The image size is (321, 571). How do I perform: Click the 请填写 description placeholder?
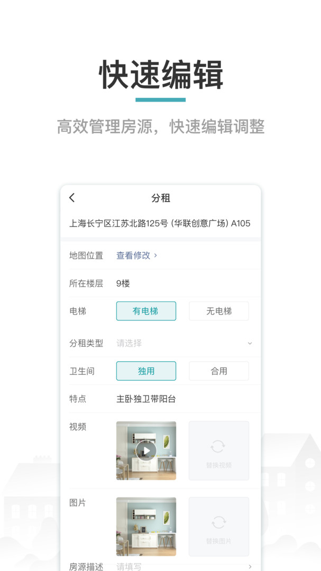click(x=129, y=567)
